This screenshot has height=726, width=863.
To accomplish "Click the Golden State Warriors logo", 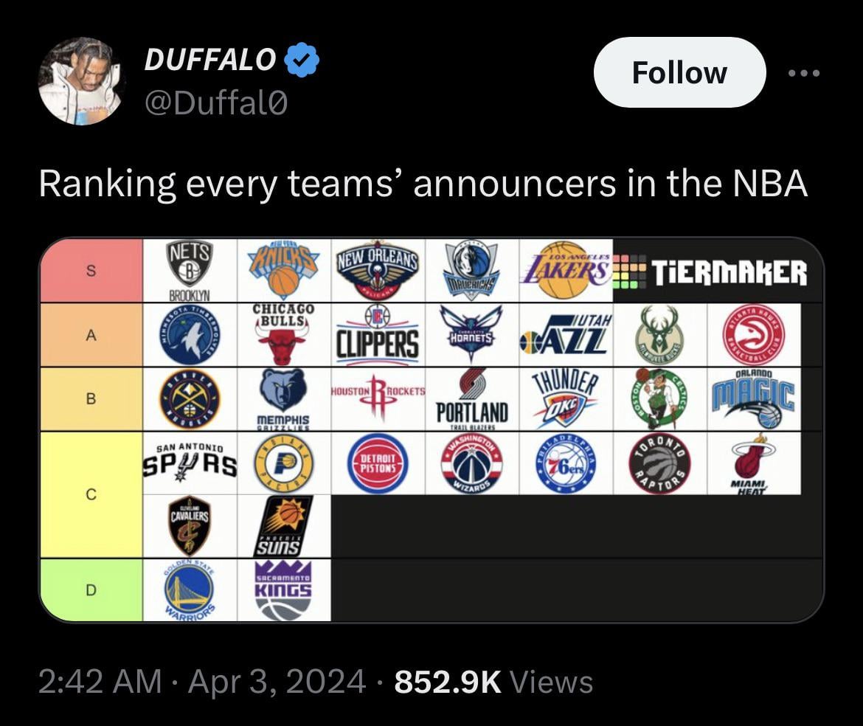I will pyautogui.click(x=190, y=590).
